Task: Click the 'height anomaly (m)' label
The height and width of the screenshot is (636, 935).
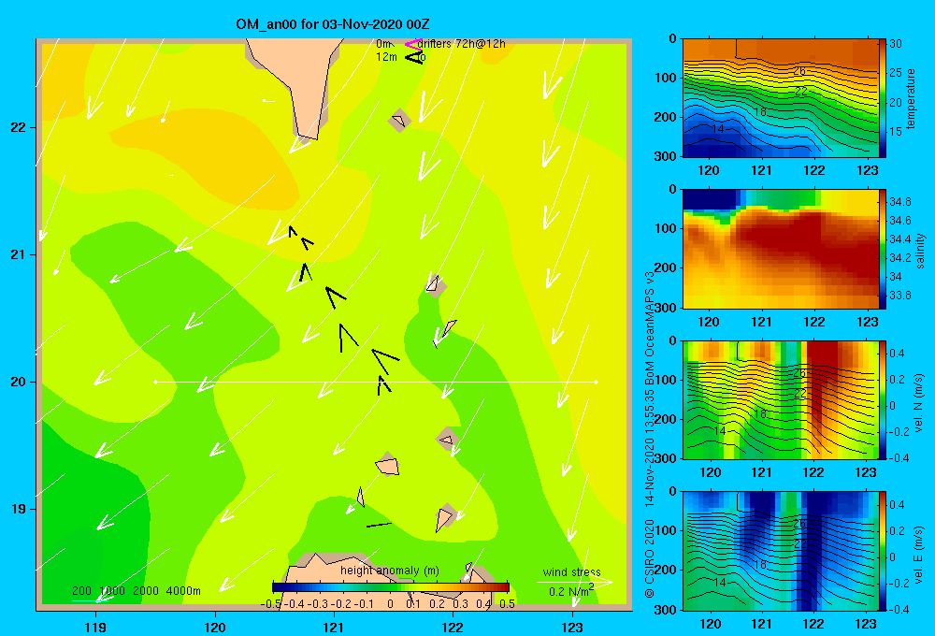Action: coord(389,571)
